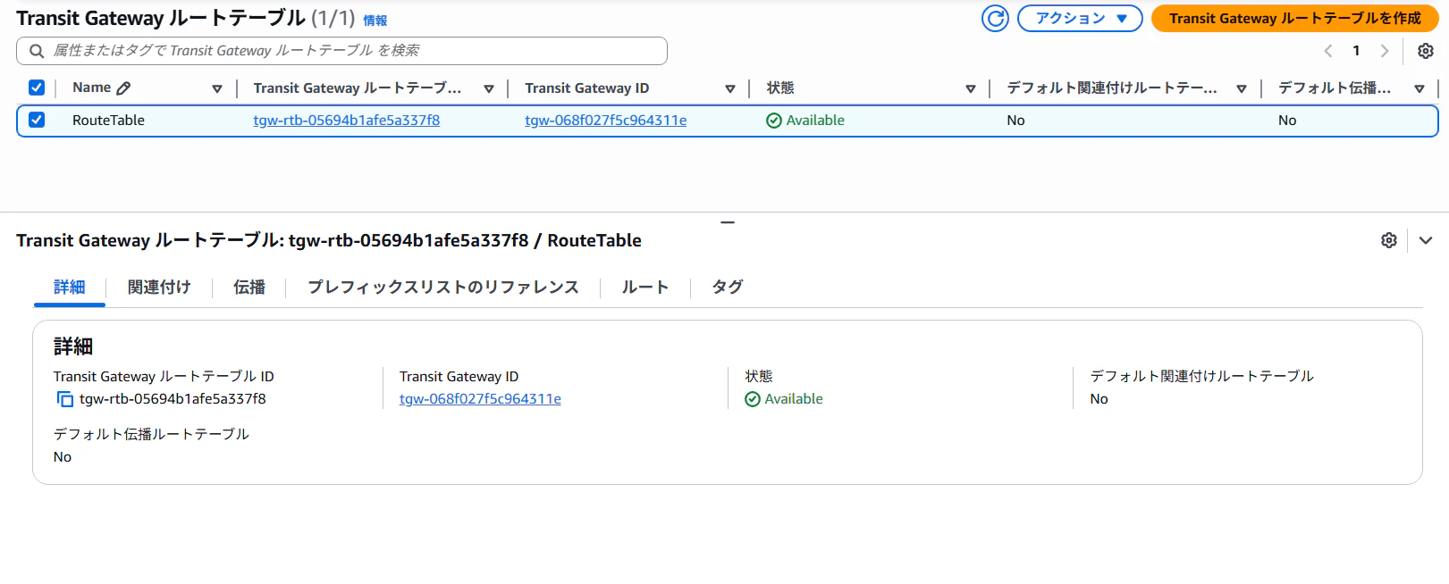Refresh the Transit Gateway route table list

tap(995, 18)
